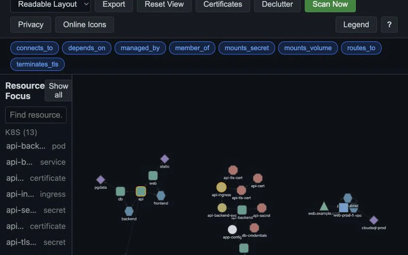
Task: Click the K8S (13) group heading
Action: coord(21,132)
